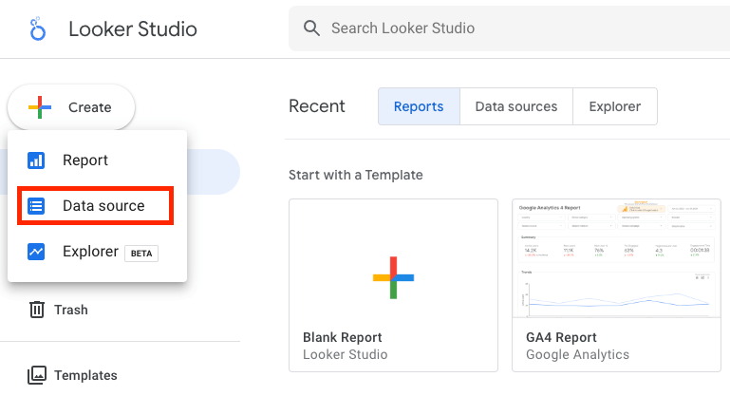Viewport: 730px width, 415px height.
Task: Click the Looker Studio title text
Action: (133, 28)
